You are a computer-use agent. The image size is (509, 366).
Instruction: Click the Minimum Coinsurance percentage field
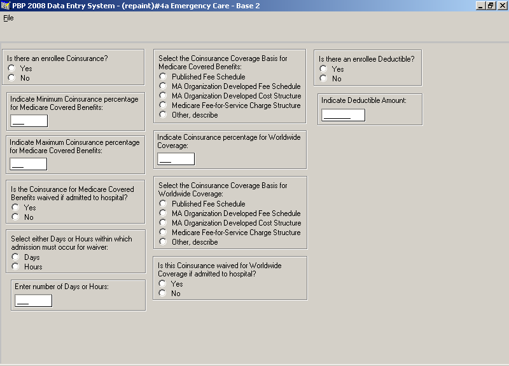(29, 121)
